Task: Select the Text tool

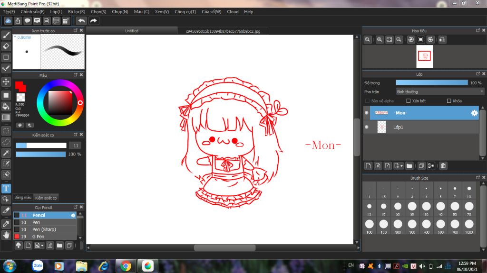Action: point(6,188)
